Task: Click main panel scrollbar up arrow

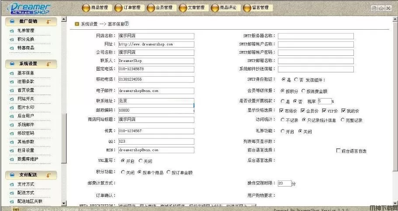Action: coord(395,19)
